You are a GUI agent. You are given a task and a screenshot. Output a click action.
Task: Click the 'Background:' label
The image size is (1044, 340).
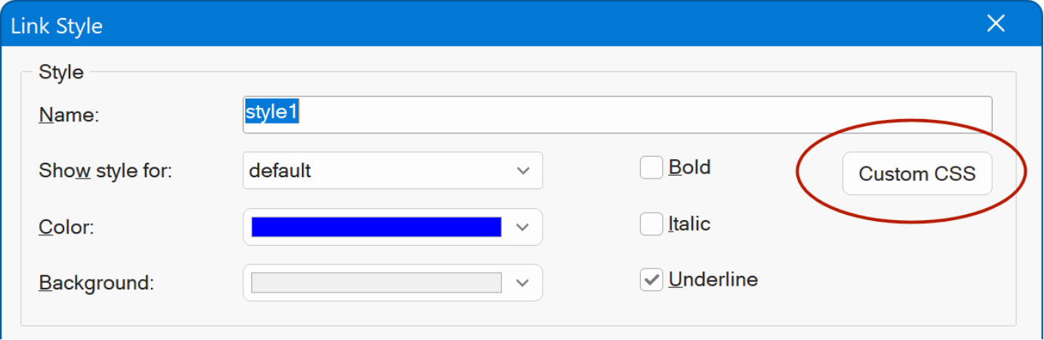[96, 283]
